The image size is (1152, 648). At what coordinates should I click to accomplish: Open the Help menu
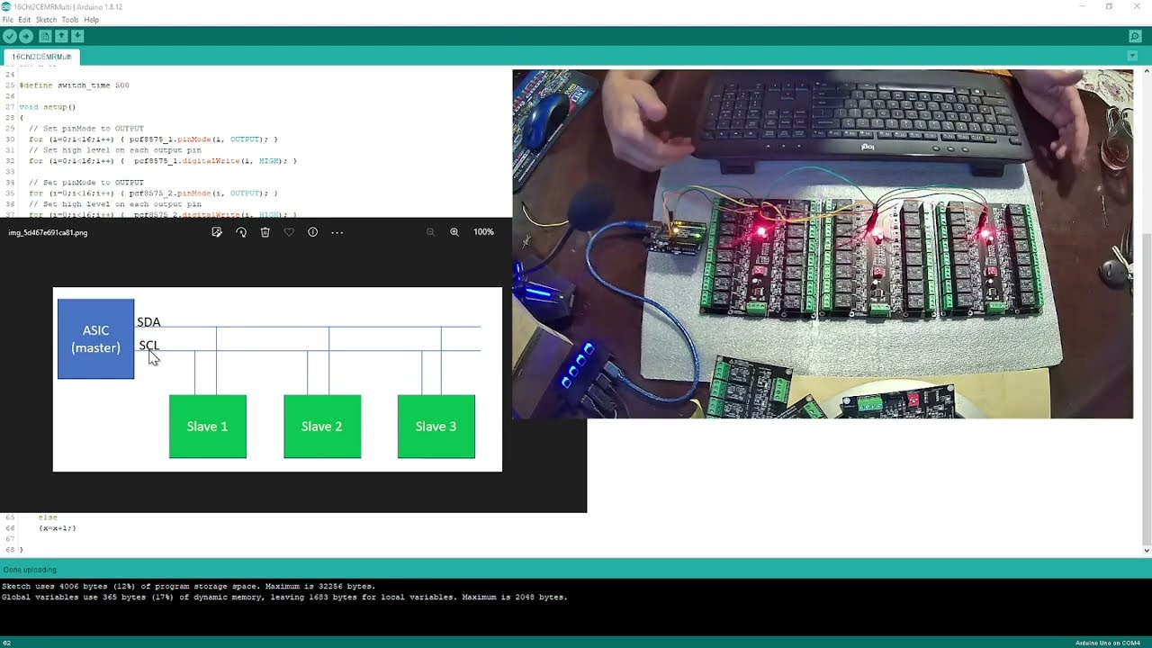[x=91, y=20]
